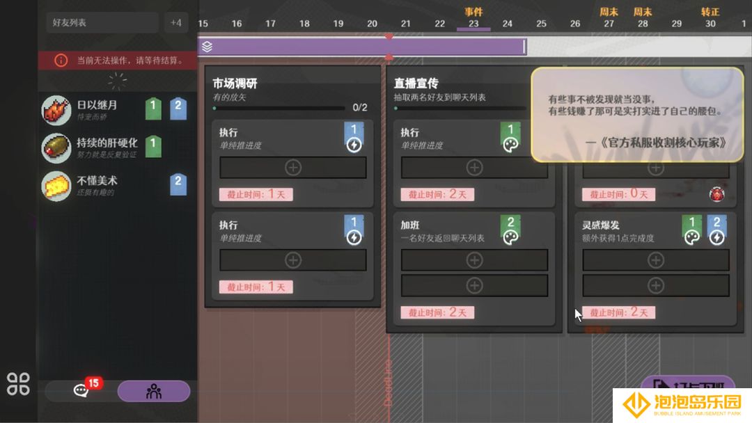Click the layers stack icon on purple bar
752x423 pixels.
pos(207,47)
